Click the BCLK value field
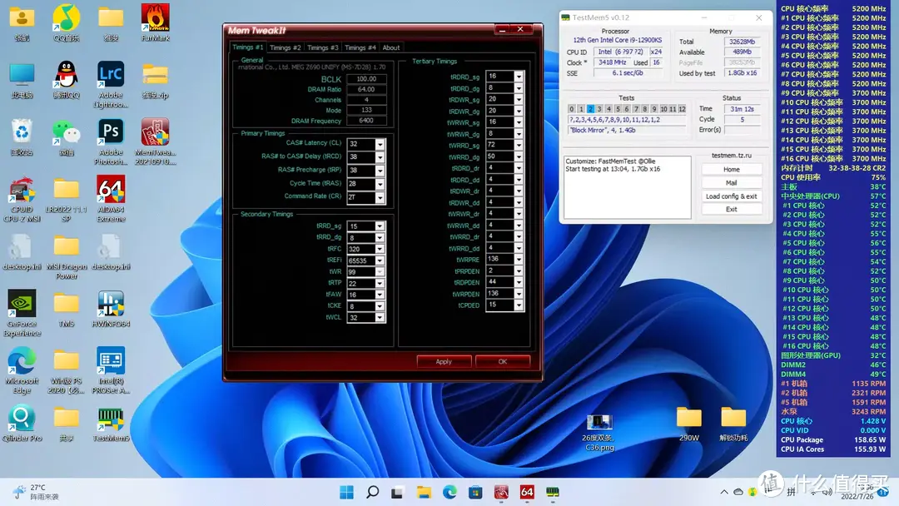 click(x=366, y=79)
